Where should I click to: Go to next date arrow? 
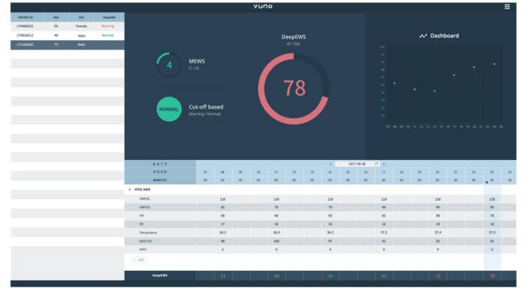point(383,164)
